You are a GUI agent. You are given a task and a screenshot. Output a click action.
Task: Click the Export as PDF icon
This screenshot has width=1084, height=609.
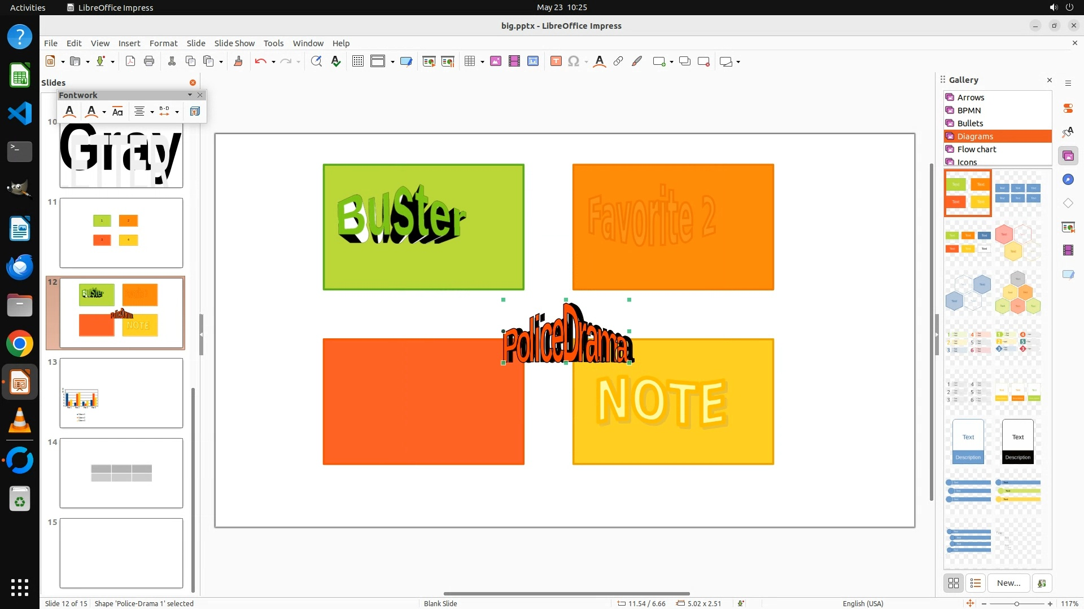tap(130, 61)
